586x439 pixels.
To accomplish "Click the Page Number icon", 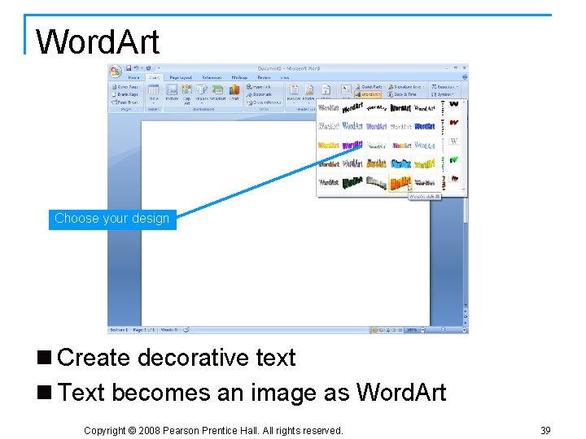I will (x=326, y=91).
